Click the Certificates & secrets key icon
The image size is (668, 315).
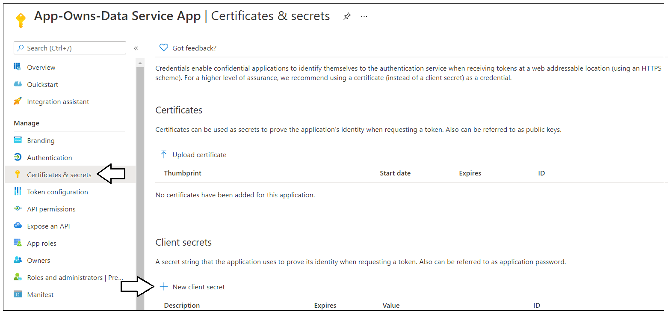tap(18, 174)
